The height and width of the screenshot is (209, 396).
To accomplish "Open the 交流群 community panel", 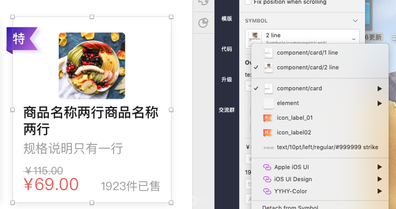I will click(x=227, y=110).
